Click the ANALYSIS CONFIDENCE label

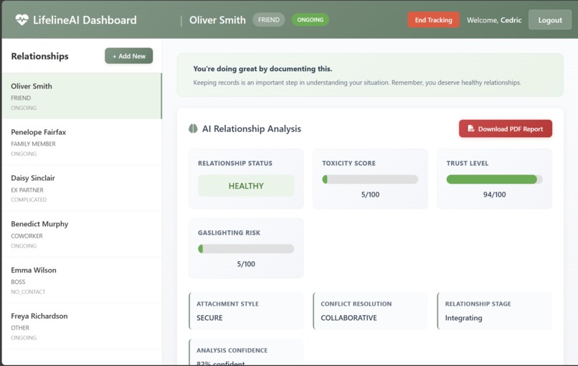click(x=232, y=350)
